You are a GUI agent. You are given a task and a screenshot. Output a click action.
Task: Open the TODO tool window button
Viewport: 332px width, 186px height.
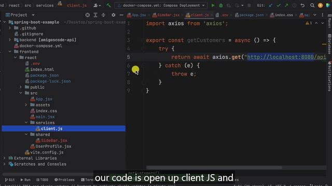(42, 180)
